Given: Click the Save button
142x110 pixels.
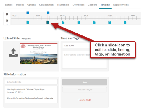Looking at the screenshot, I should (x=85, y=82).
